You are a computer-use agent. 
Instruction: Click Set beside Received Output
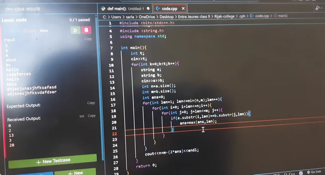click(x=82, y=116)
